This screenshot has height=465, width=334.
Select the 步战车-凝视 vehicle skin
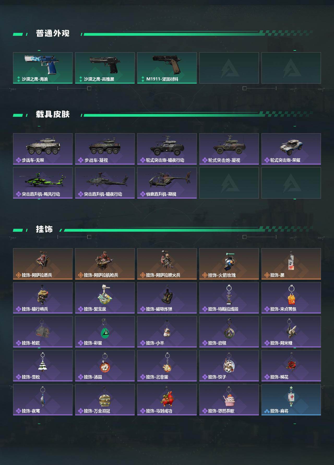point(105,149)
